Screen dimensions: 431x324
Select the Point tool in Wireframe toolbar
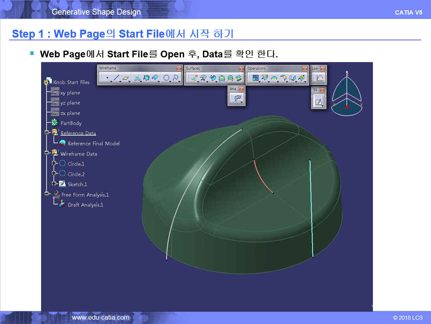click(107, 78)
